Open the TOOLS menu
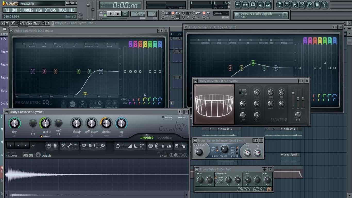 point(62,10)
